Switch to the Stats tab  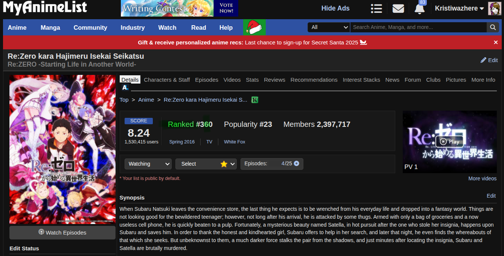(252, 80)
